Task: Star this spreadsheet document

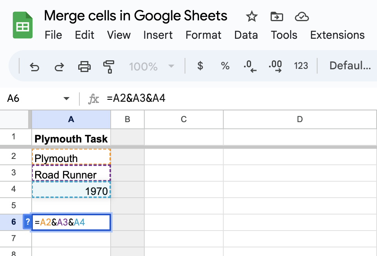Action: pos(251,16)
